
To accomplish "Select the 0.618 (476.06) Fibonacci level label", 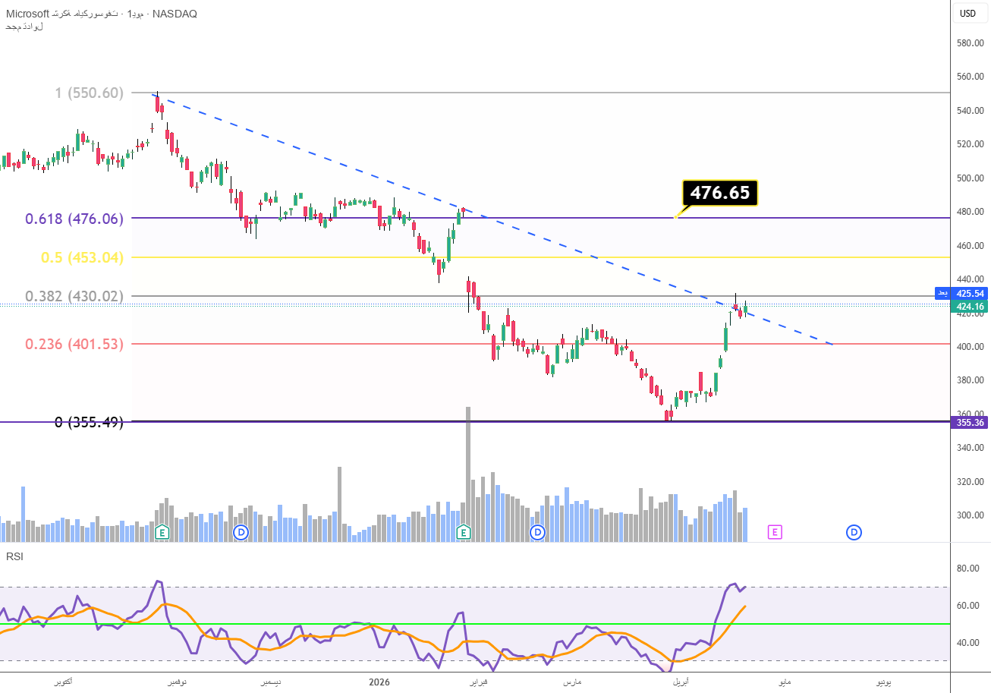I will 74,219.
